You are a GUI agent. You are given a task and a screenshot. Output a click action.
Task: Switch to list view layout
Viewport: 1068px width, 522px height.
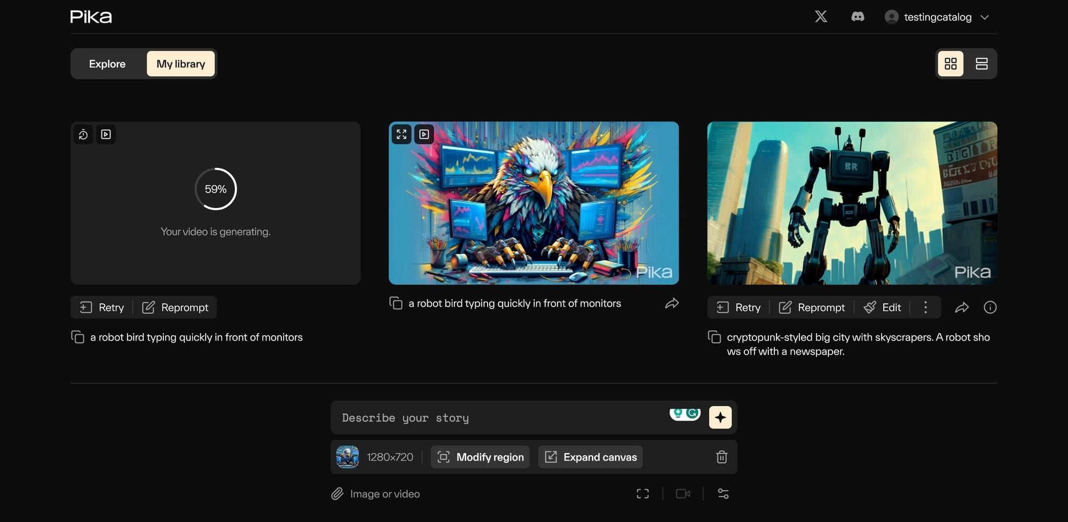[x=981, y=64]
